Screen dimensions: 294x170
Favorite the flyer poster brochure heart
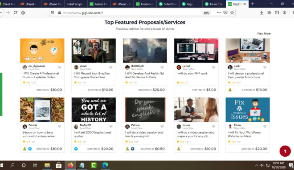265,67
